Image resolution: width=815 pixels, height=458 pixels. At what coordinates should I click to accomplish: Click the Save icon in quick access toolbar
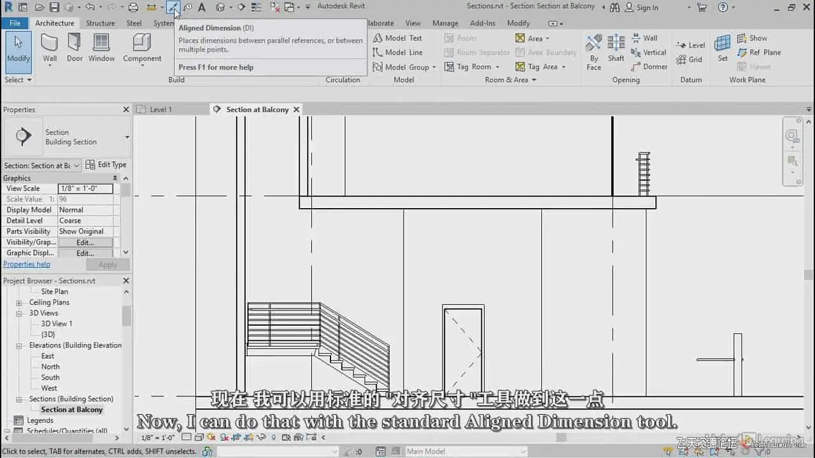click(54, 8)
